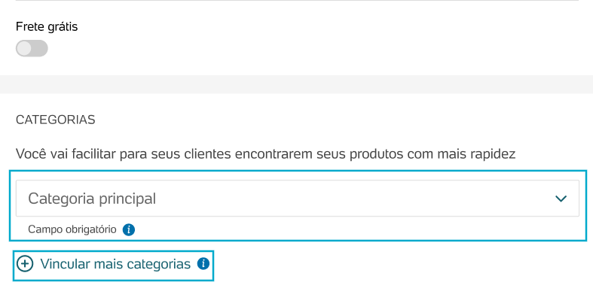Toggle the Frete grátis switch
Viewport: 593px width, 288px height.
click(x=32, y=49)
